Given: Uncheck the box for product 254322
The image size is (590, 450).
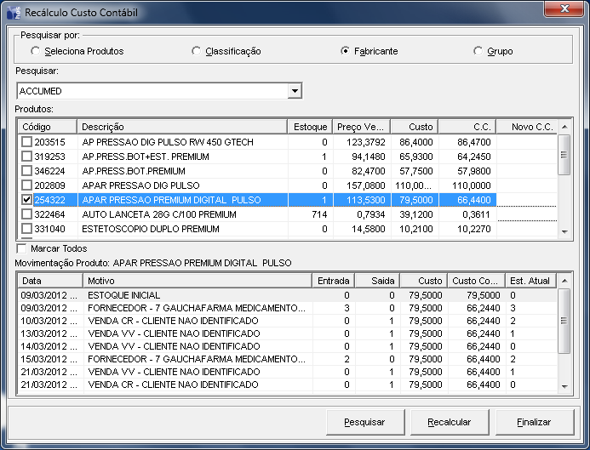Looking at the screenshot, I should point(26,200).
